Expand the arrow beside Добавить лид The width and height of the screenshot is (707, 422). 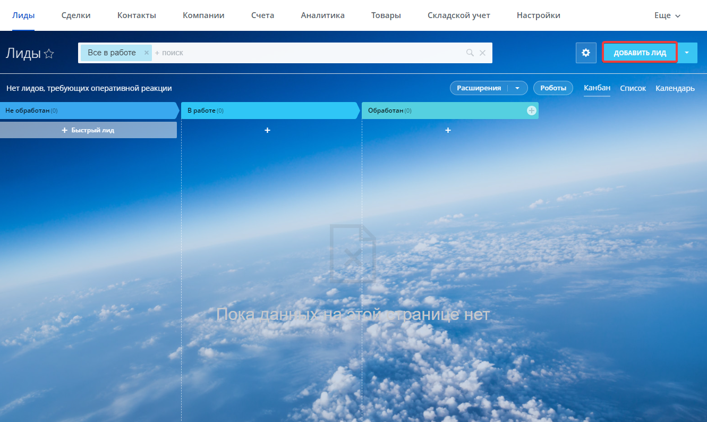tap(687, 53)
